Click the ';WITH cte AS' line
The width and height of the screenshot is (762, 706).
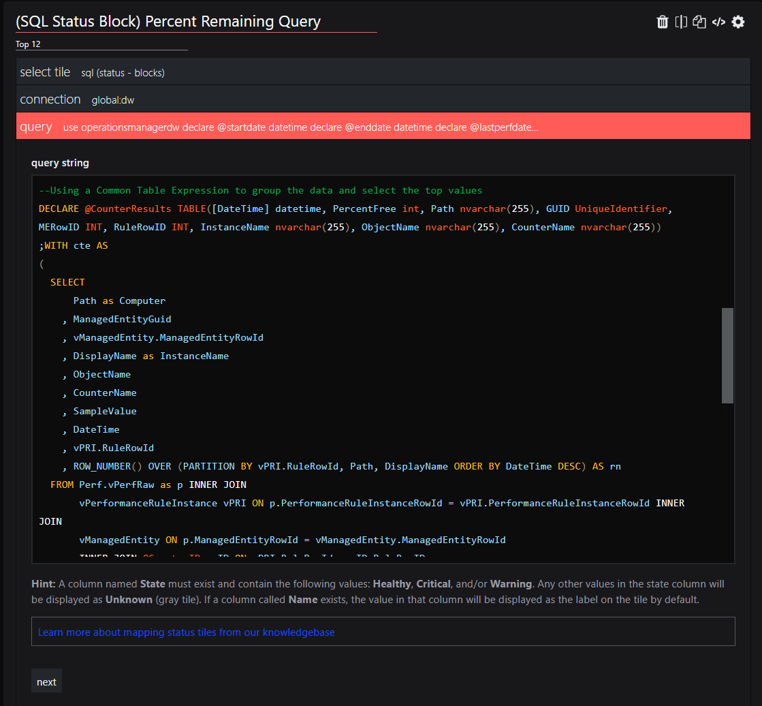coord(73,245)
